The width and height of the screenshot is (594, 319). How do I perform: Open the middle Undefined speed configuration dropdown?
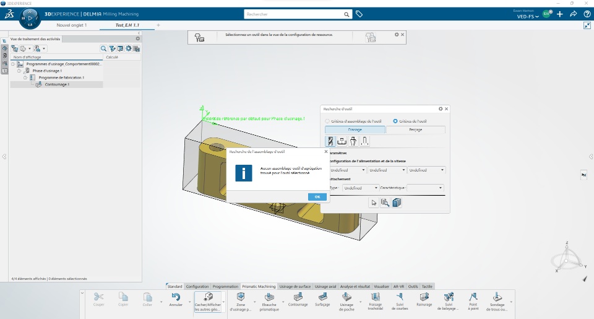pos(387,170)
